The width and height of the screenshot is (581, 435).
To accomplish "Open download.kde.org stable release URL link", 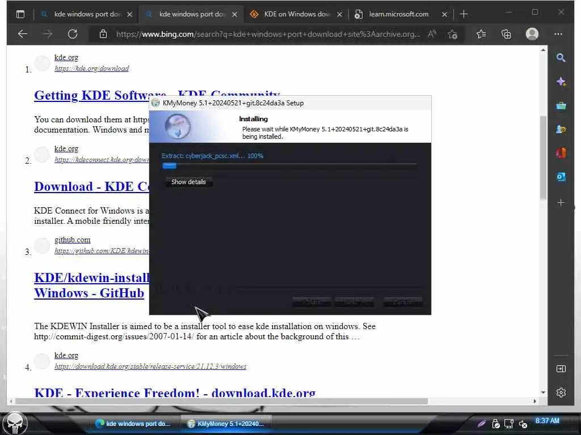I will point(150,366).
